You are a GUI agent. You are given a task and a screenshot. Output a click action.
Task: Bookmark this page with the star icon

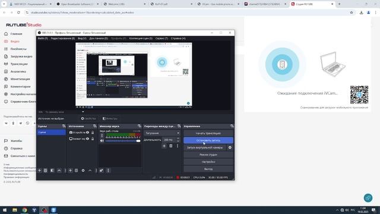coord(351,12)
